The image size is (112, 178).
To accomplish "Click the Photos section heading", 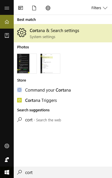I will tap(23, 47).
